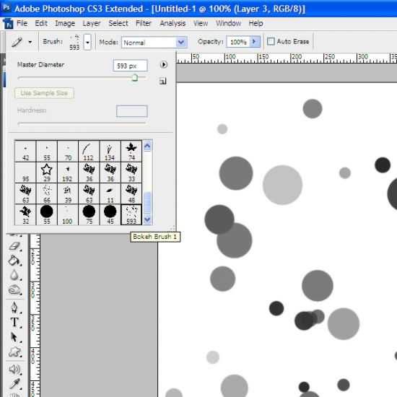Select the Type tool
Viewport: 397px width, 397px height.
14,323
